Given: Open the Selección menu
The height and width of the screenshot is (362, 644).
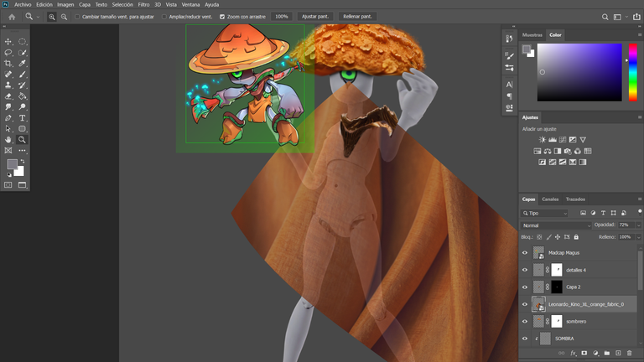Looking at the screenshot, I should coord(122,4).
